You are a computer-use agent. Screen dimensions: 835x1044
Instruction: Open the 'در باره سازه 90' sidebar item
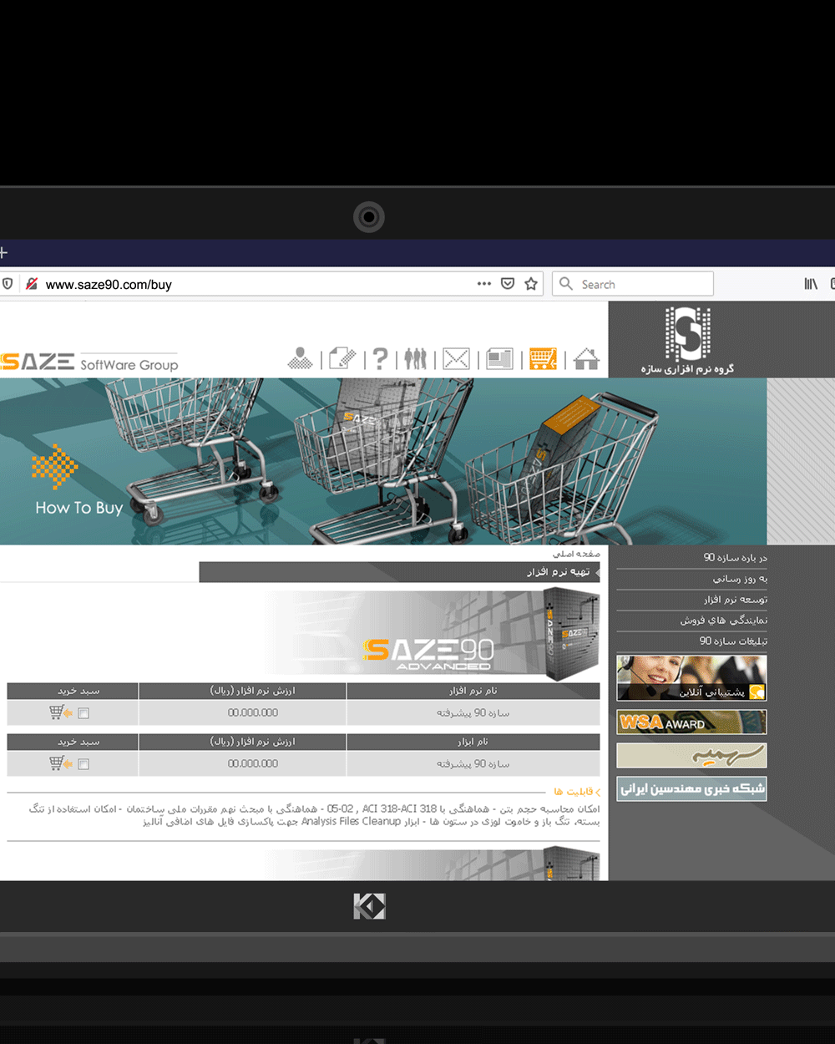pos(735,558)
